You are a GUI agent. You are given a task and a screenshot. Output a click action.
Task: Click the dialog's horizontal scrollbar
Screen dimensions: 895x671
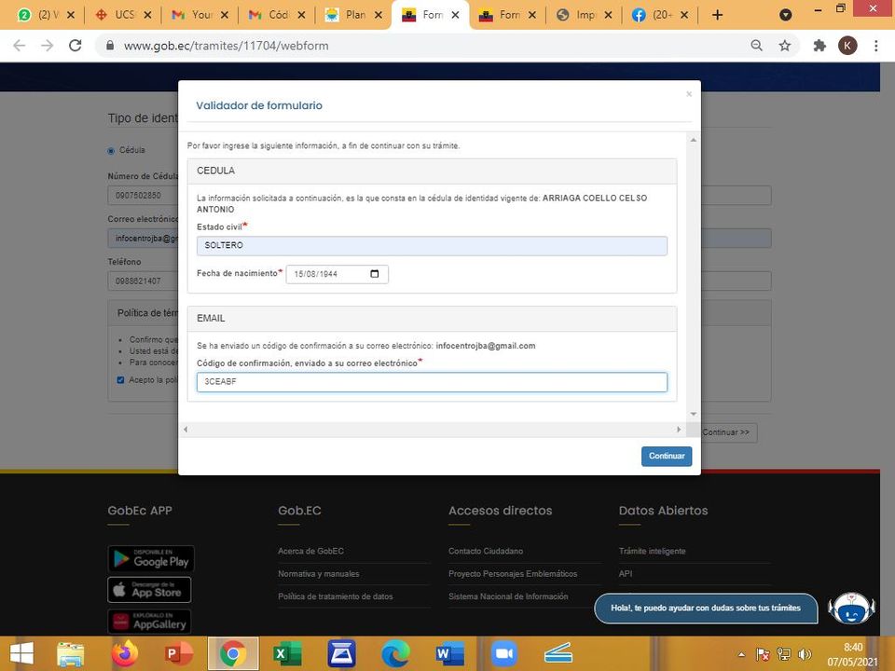pos(432,430)
